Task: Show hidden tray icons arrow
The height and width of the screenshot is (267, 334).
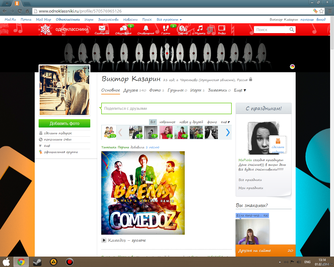Action: 280,262
